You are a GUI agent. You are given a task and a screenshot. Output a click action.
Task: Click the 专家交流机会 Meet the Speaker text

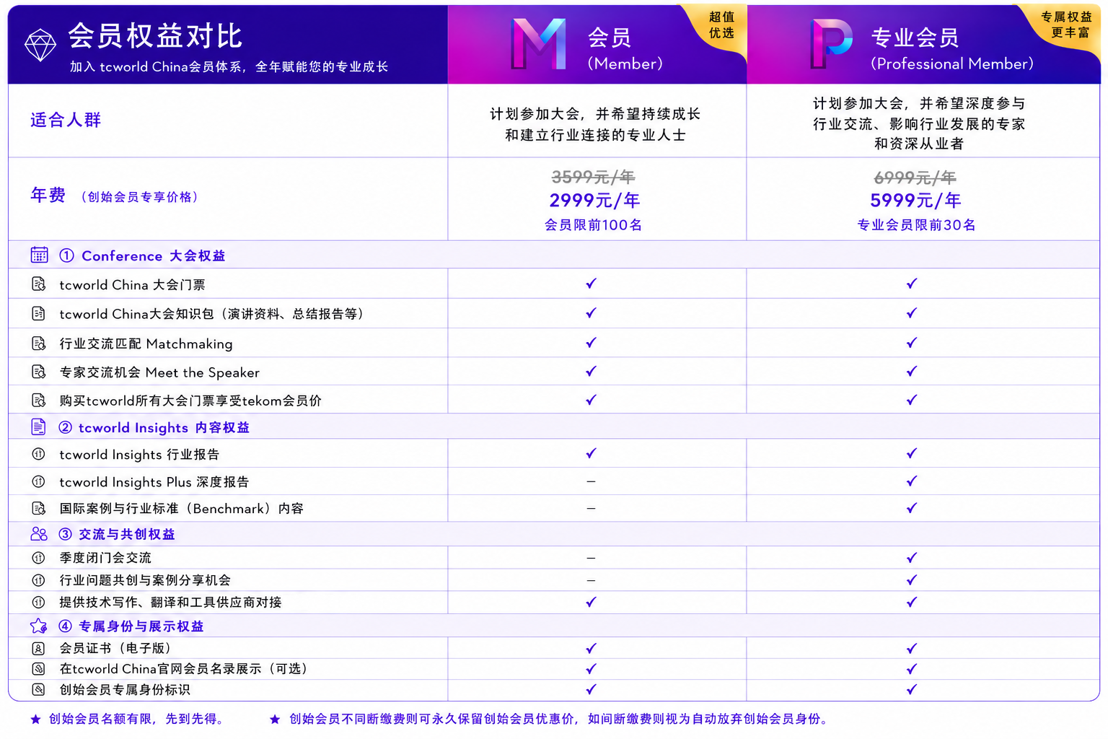pos(159,372)
